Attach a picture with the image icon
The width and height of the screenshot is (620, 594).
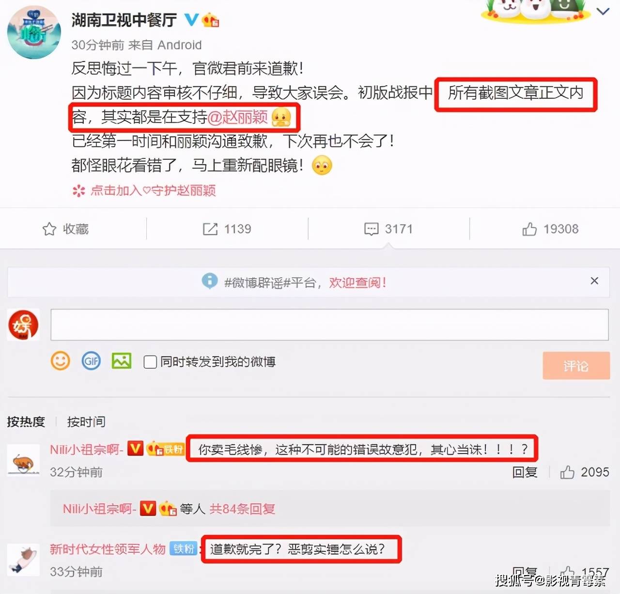point(122,361)
